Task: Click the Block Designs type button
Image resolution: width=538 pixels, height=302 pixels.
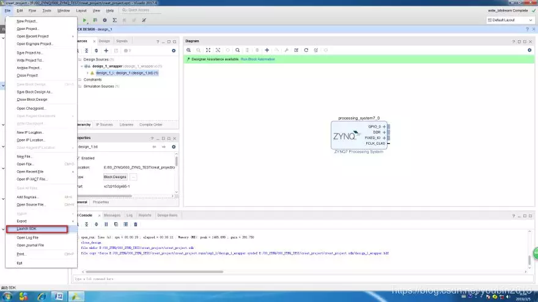Action: (x=115, y=177)
